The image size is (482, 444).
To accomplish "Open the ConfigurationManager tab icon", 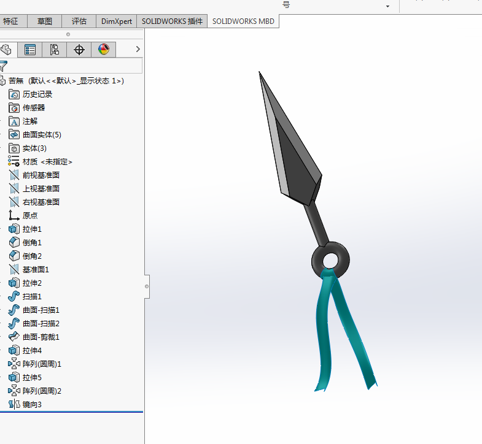I will click(x=55, y=50).
